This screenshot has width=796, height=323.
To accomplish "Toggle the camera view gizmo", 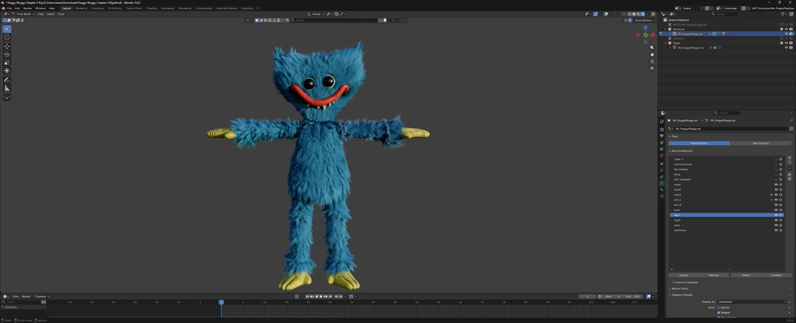I will click(x=652, y=62).
